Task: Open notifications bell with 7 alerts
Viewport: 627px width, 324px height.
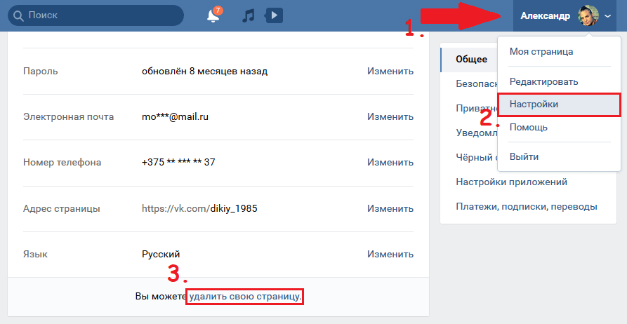Action: [214, 15]
